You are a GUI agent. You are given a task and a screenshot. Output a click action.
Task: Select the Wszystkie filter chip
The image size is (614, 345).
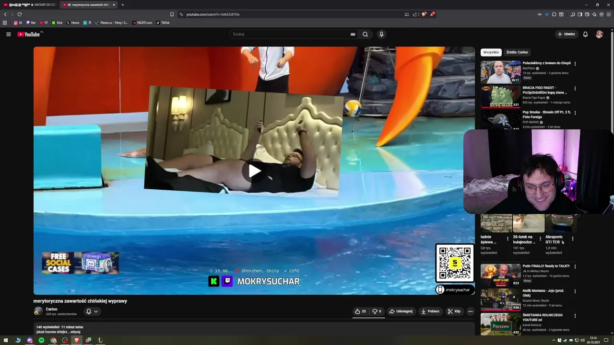coord(491,52)
